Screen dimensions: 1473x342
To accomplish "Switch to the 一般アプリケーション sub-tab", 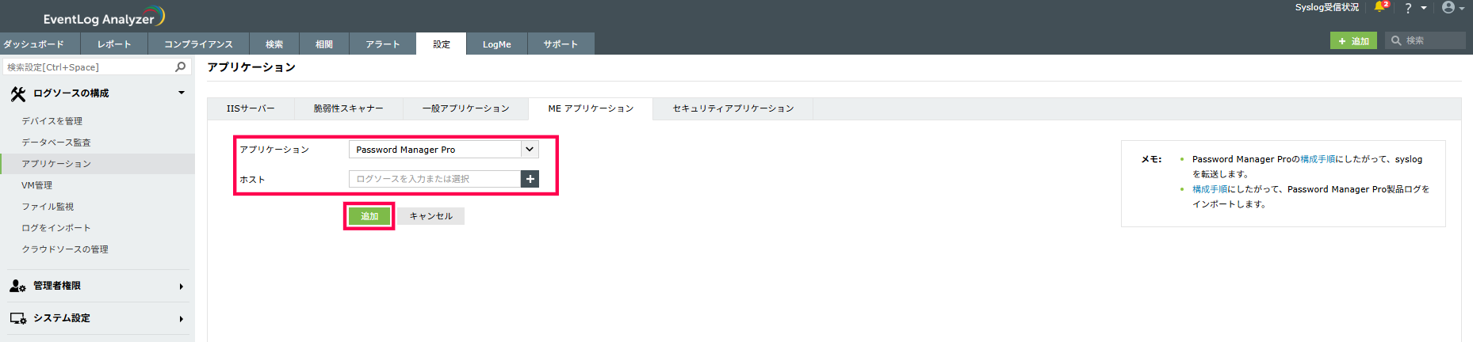I will click(x=465, y=108).
